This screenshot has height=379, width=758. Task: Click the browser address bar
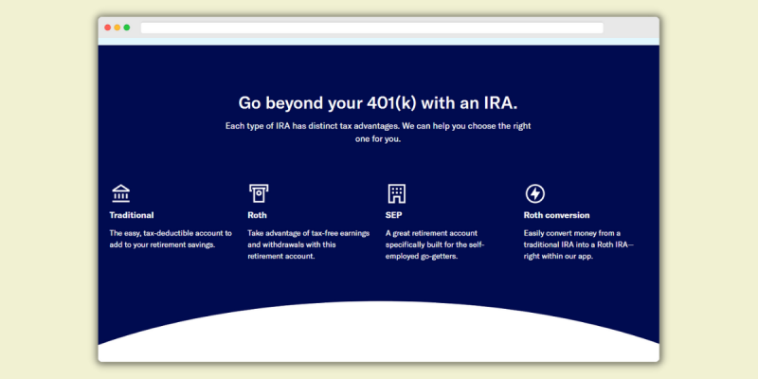pyautogui.click(x=371, y=27)
